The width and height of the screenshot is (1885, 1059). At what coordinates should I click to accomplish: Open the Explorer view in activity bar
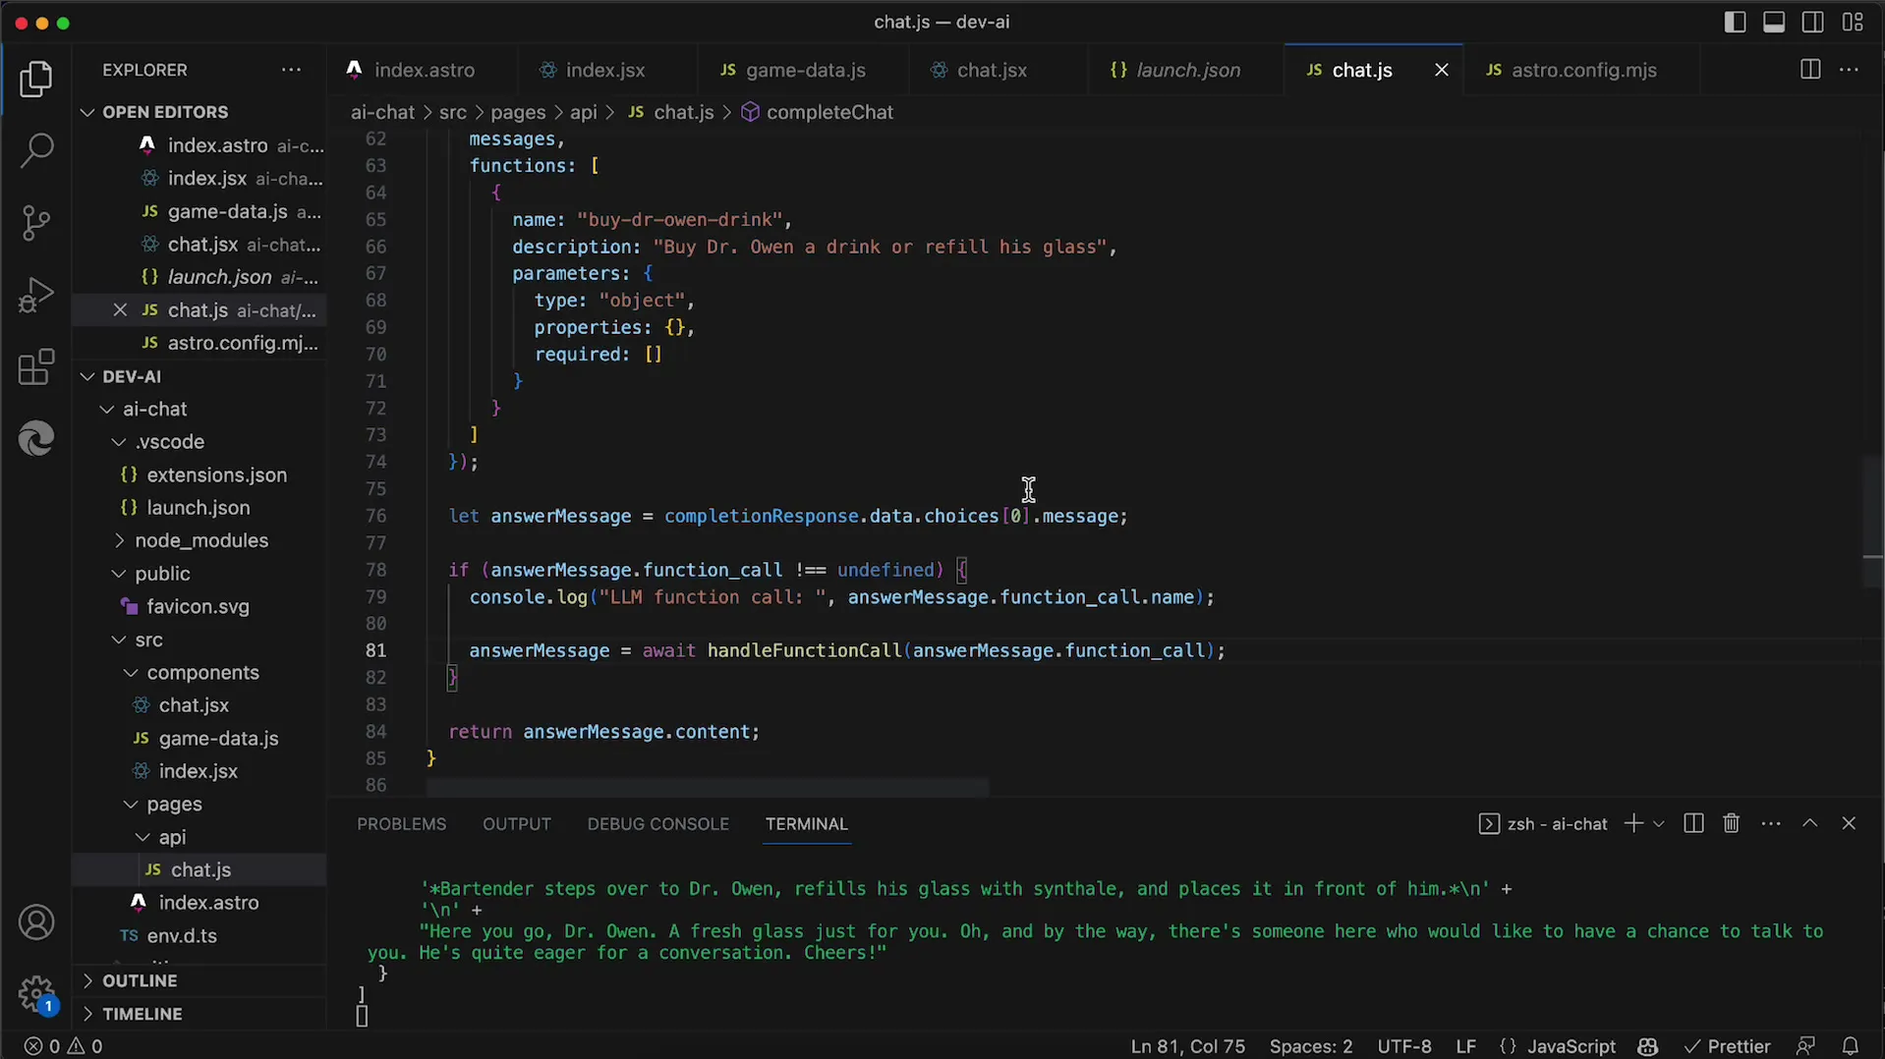[36, 80]
